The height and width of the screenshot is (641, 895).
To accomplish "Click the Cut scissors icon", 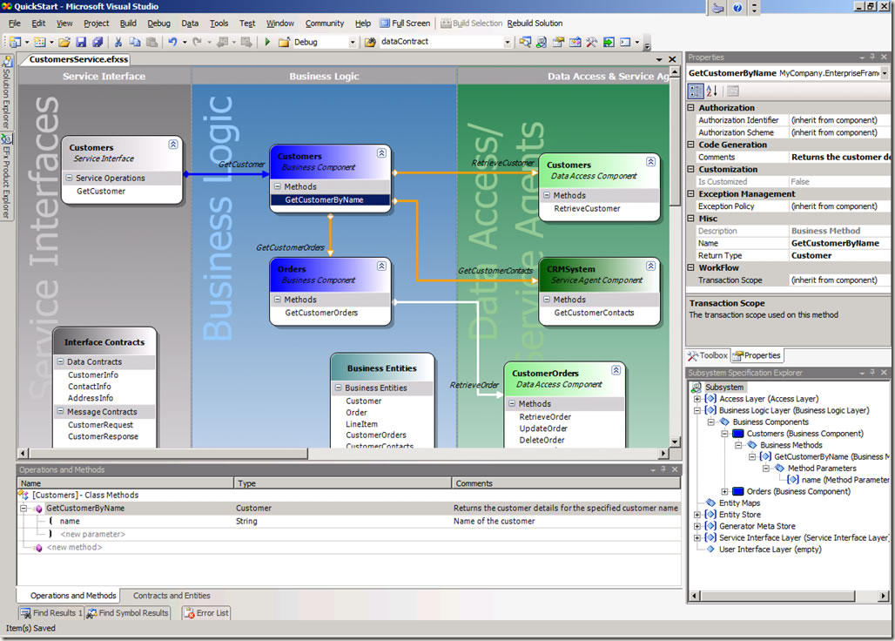I will click(x=118, y=42).
